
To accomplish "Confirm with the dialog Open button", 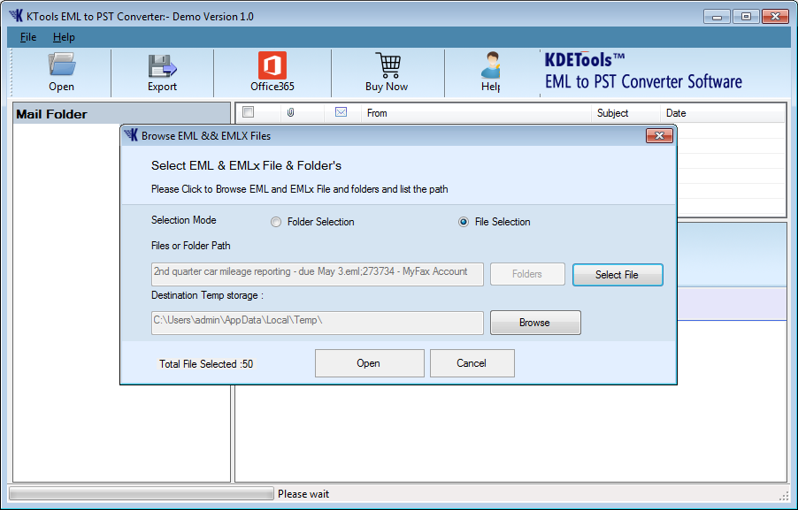I will coord(369,363).
